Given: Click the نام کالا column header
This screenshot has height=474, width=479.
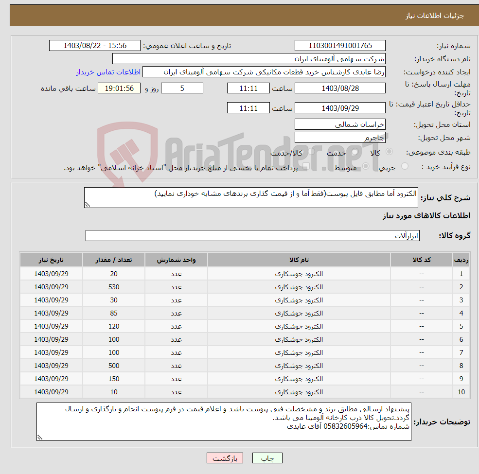Looking at the screenshot, I should [299, 260].
